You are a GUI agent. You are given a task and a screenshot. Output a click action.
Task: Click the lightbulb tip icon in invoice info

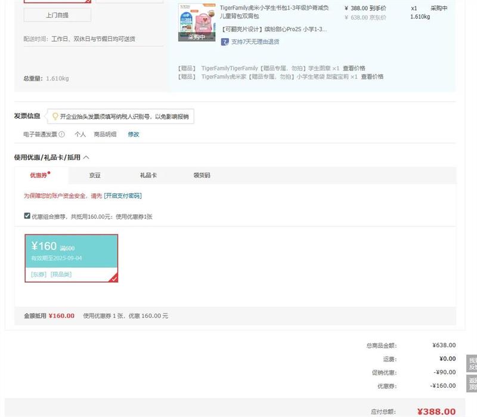pyautogui.click(x=55, y=116)
